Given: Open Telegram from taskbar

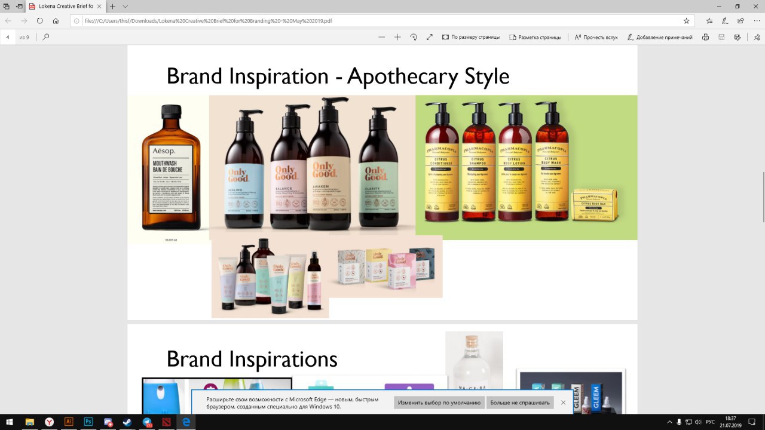Looking at the screenshot, I should click(x=147, y=422).
